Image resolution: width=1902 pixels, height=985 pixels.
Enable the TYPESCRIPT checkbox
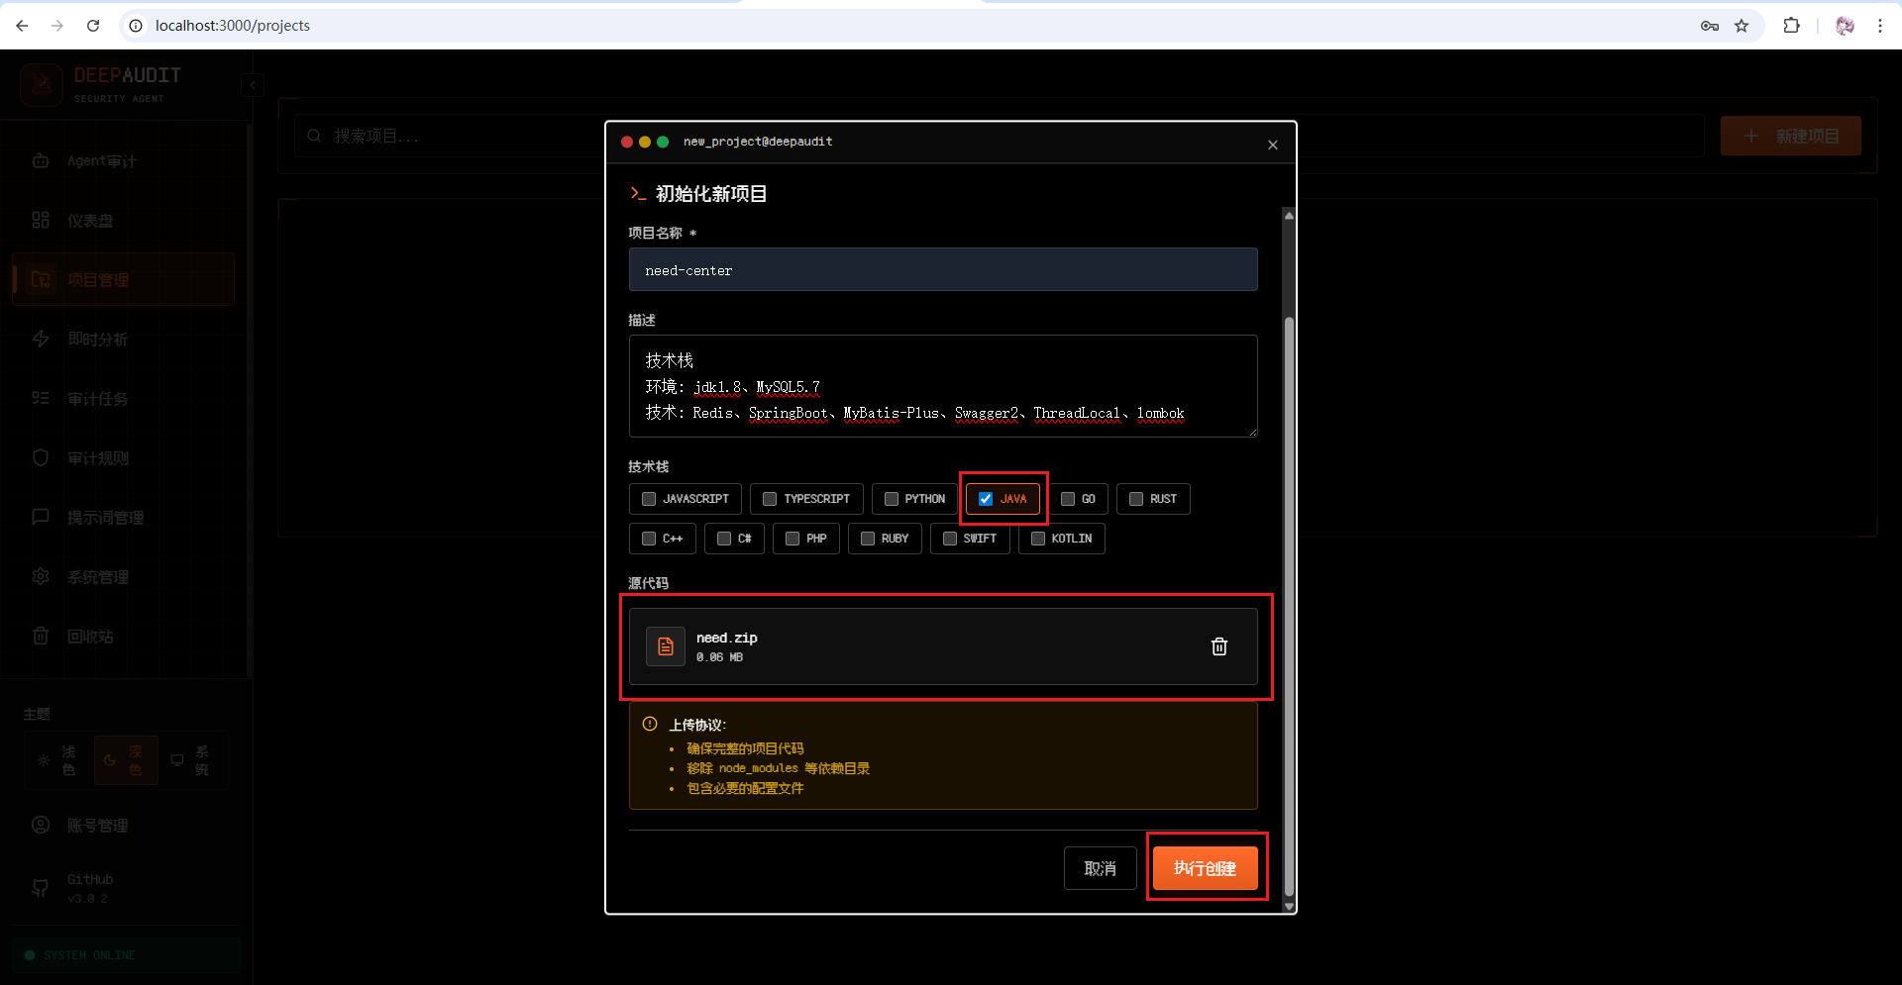pos(768,499)
